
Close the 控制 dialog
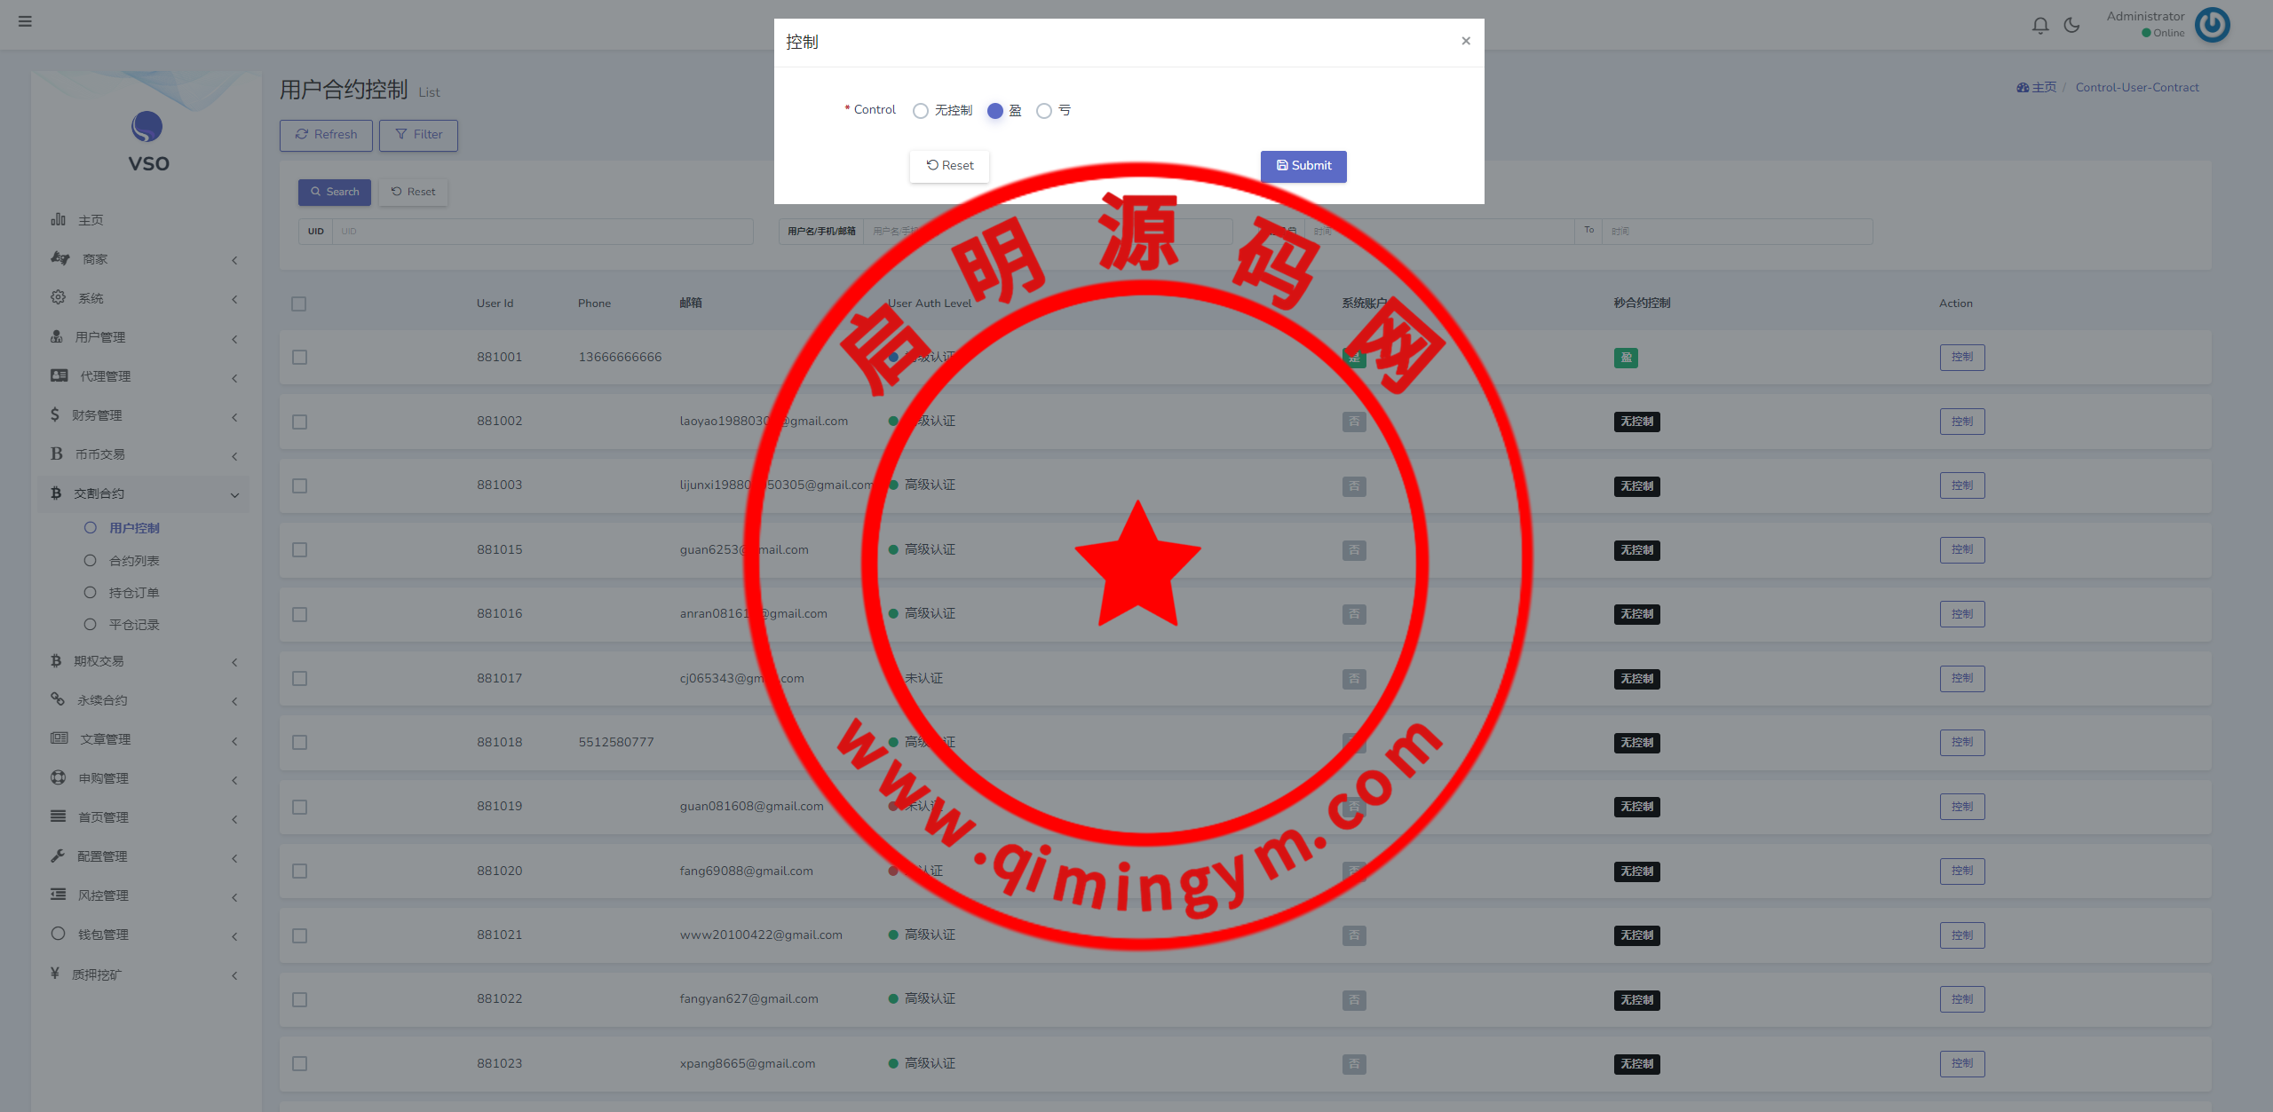point(1466,41)
